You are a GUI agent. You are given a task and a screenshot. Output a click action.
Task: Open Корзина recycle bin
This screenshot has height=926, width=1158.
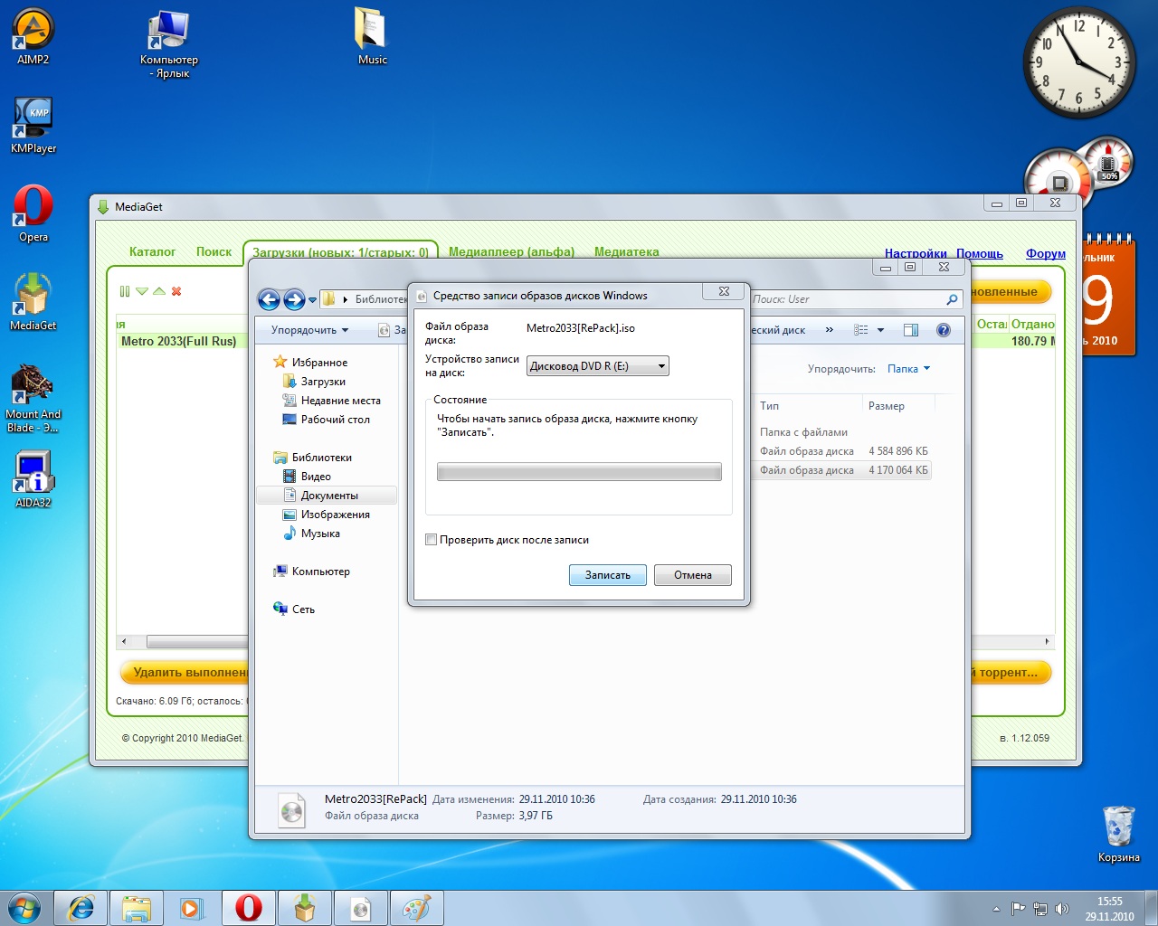tap(1119, 834)
